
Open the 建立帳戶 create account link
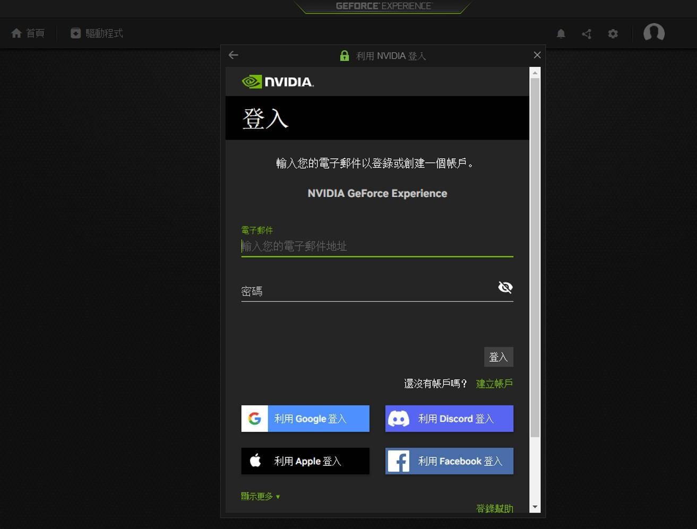494,384
